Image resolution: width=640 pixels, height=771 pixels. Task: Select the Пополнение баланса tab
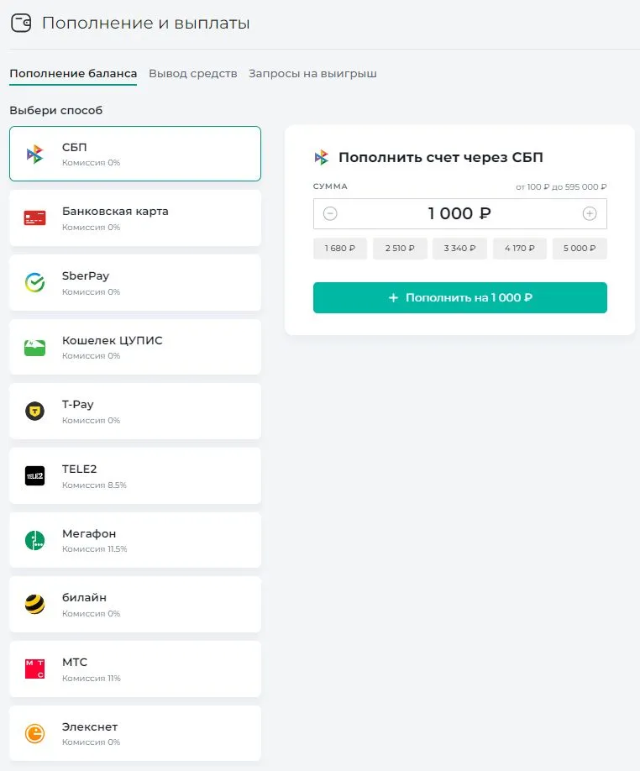coord(73,74)
